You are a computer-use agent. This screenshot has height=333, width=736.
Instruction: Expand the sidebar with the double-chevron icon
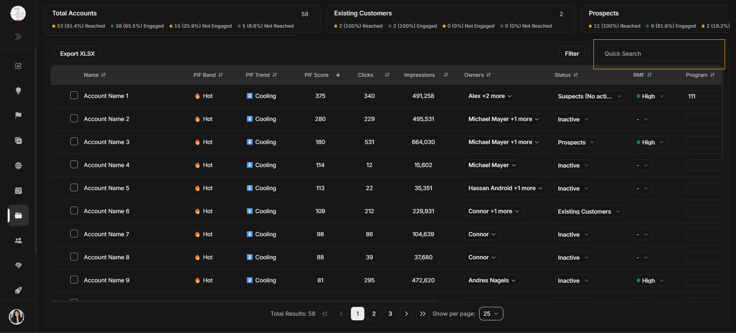[18, 37]
